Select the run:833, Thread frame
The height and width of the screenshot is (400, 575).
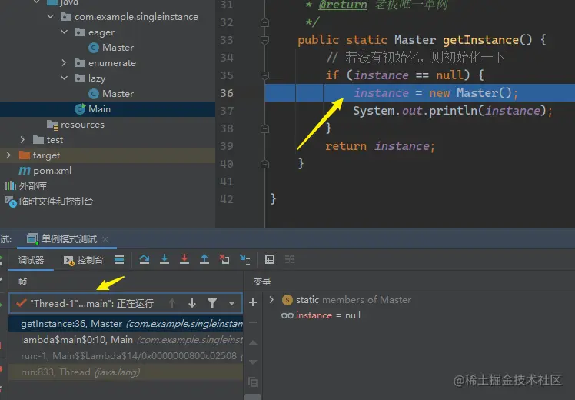click(x=126, y=372)
